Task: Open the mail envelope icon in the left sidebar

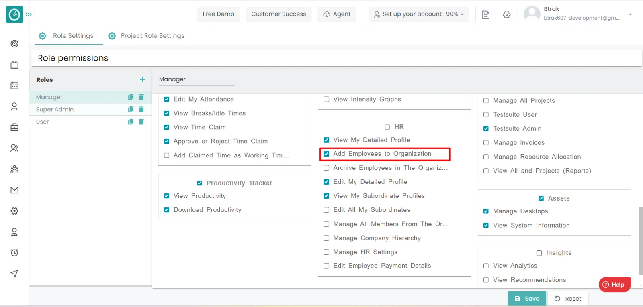Action: pyautogui.click(x=14, y=190)
